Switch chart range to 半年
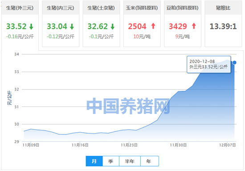Image resolution: width=245 pixels, height=171 pixels. pos(130,161)
